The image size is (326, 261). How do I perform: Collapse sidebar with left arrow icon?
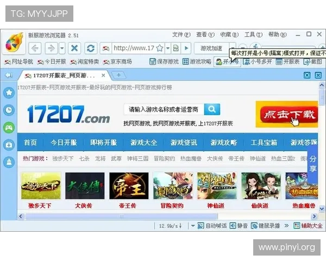click(9, 75)
